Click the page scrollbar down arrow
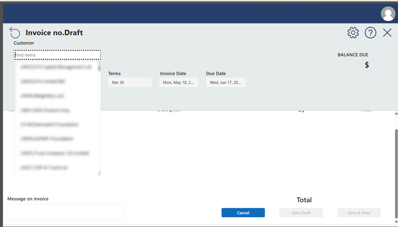This screenshot has width=398, height=227. [396, 222]
